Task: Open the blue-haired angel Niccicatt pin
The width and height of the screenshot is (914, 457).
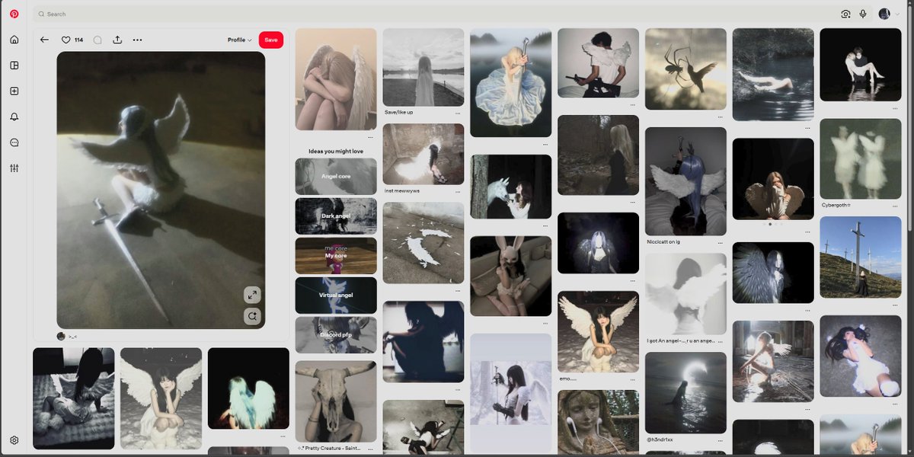Action: point(685,181)
